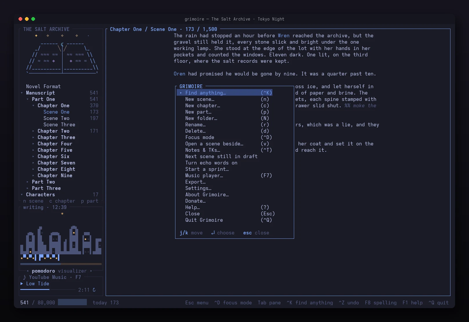Click the p part shortcut hint
This screenshot has width=469, height=322.
point(90,201)
